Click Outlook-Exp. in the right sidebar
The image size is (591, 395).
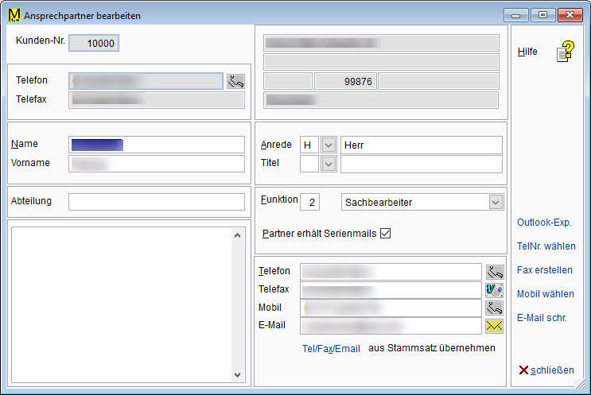[x=544, y=223]
